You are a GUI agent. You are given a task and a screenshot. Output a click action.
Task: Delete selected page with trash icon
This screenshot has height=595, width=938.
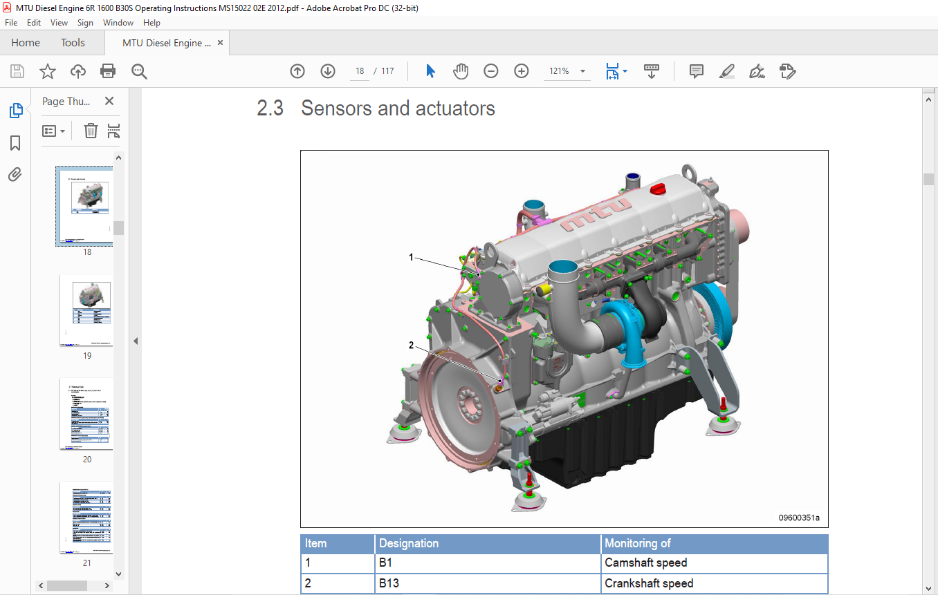click(x=91, y=131)
